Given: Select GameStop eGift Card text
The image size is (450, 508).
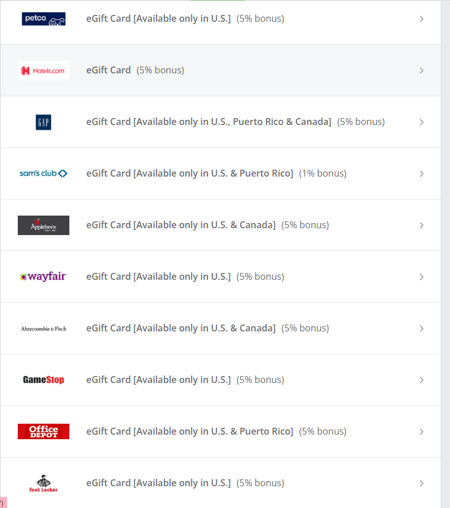Looking at the screenshot, I should (x=158, y=380).
